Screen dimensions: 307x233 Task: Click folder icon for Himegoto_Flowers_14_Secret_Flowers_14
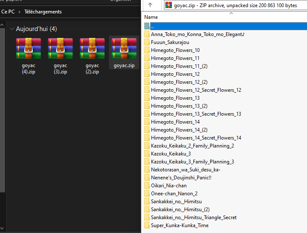pyautogui.click(x=147, y=137)
